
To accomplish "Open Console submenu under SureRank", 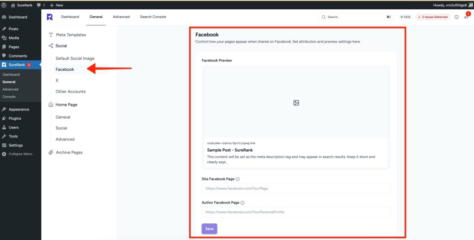I will 9,97.
